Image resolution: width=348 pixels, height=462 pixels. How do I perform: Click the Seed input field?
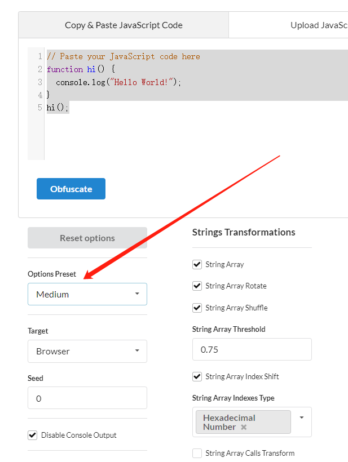tap(87, 398)
